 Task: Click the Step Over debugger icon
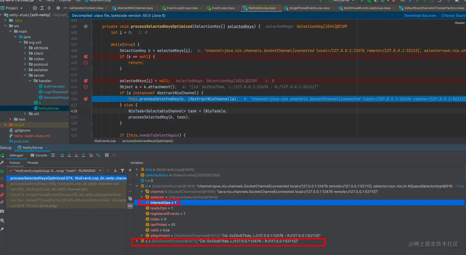pyautogui.click(x=62, y=155)
